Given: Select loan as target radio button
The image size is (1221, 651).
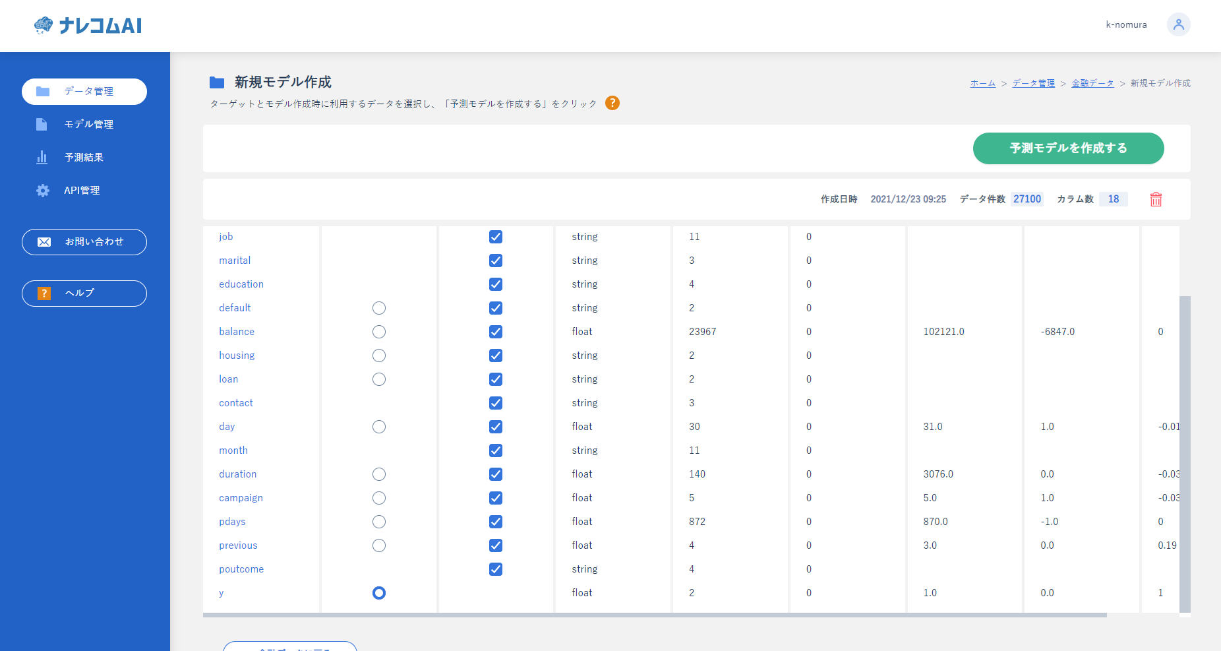Looking at the screenshot, I should [379, 379].
